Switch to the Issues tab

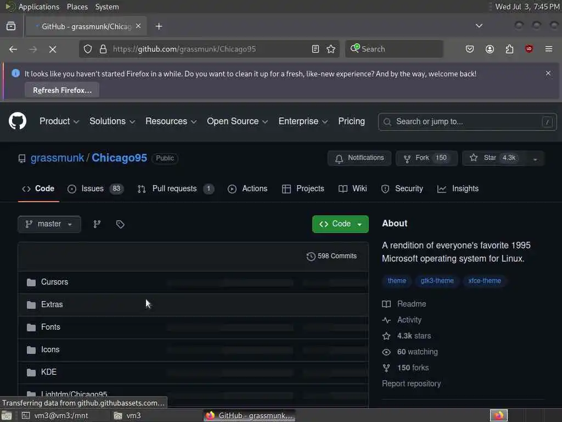[x=95, y=189]
